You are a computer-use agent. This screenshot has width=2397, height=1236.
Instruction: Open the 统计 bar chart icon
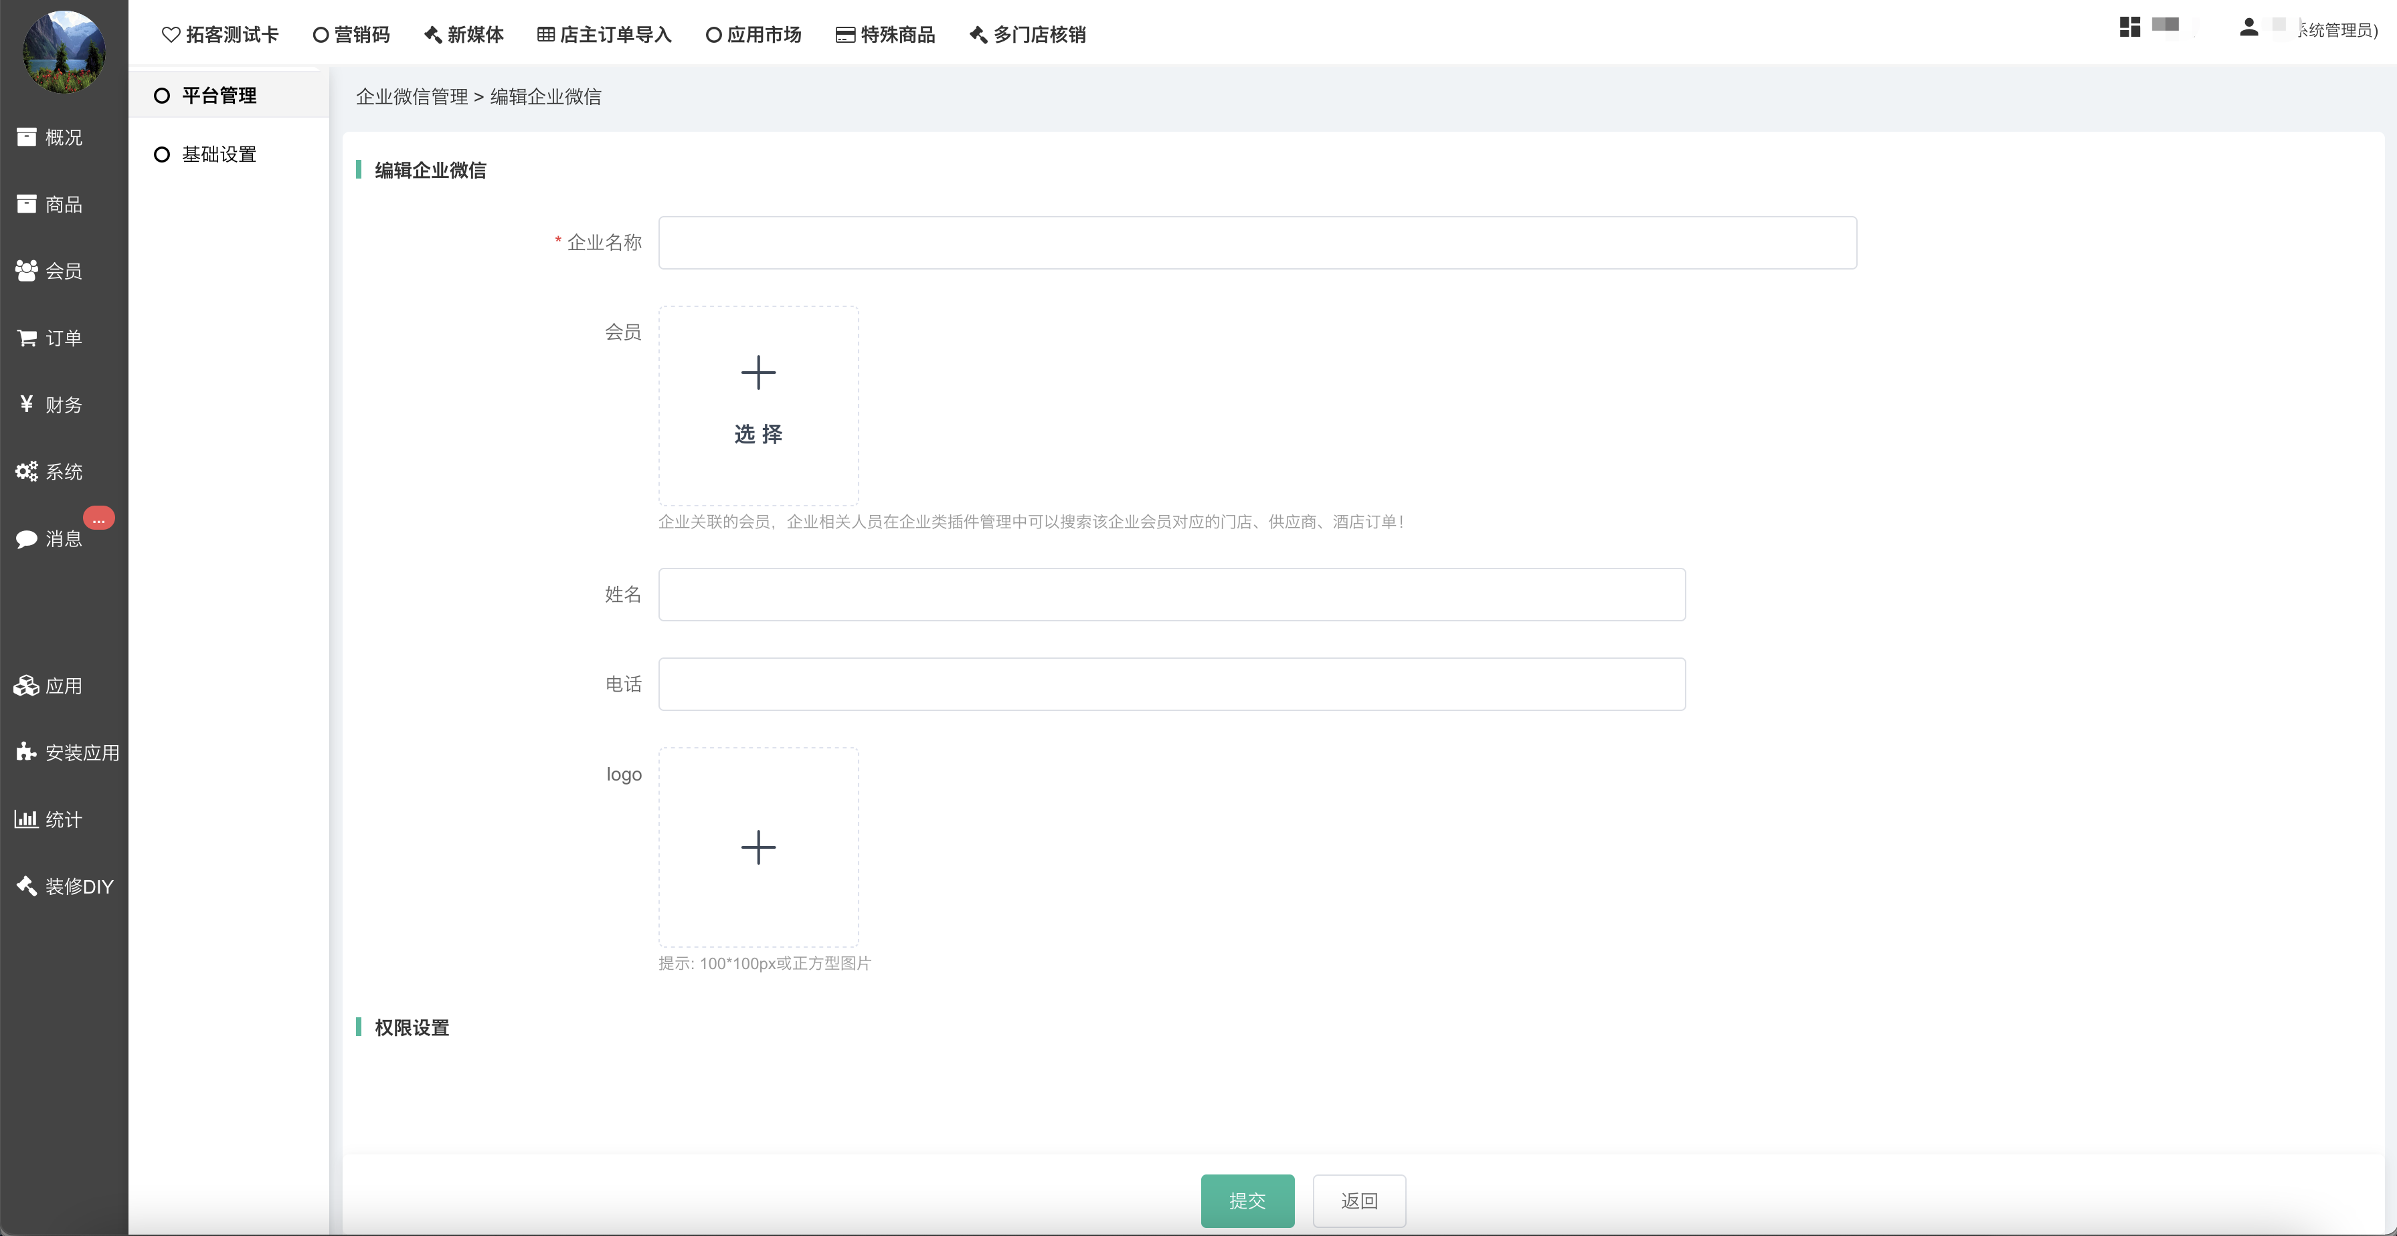(26, 819)
